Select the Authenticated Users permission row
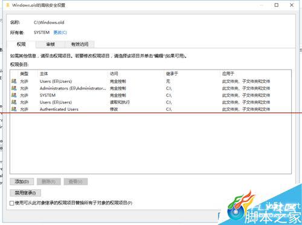 150,109
